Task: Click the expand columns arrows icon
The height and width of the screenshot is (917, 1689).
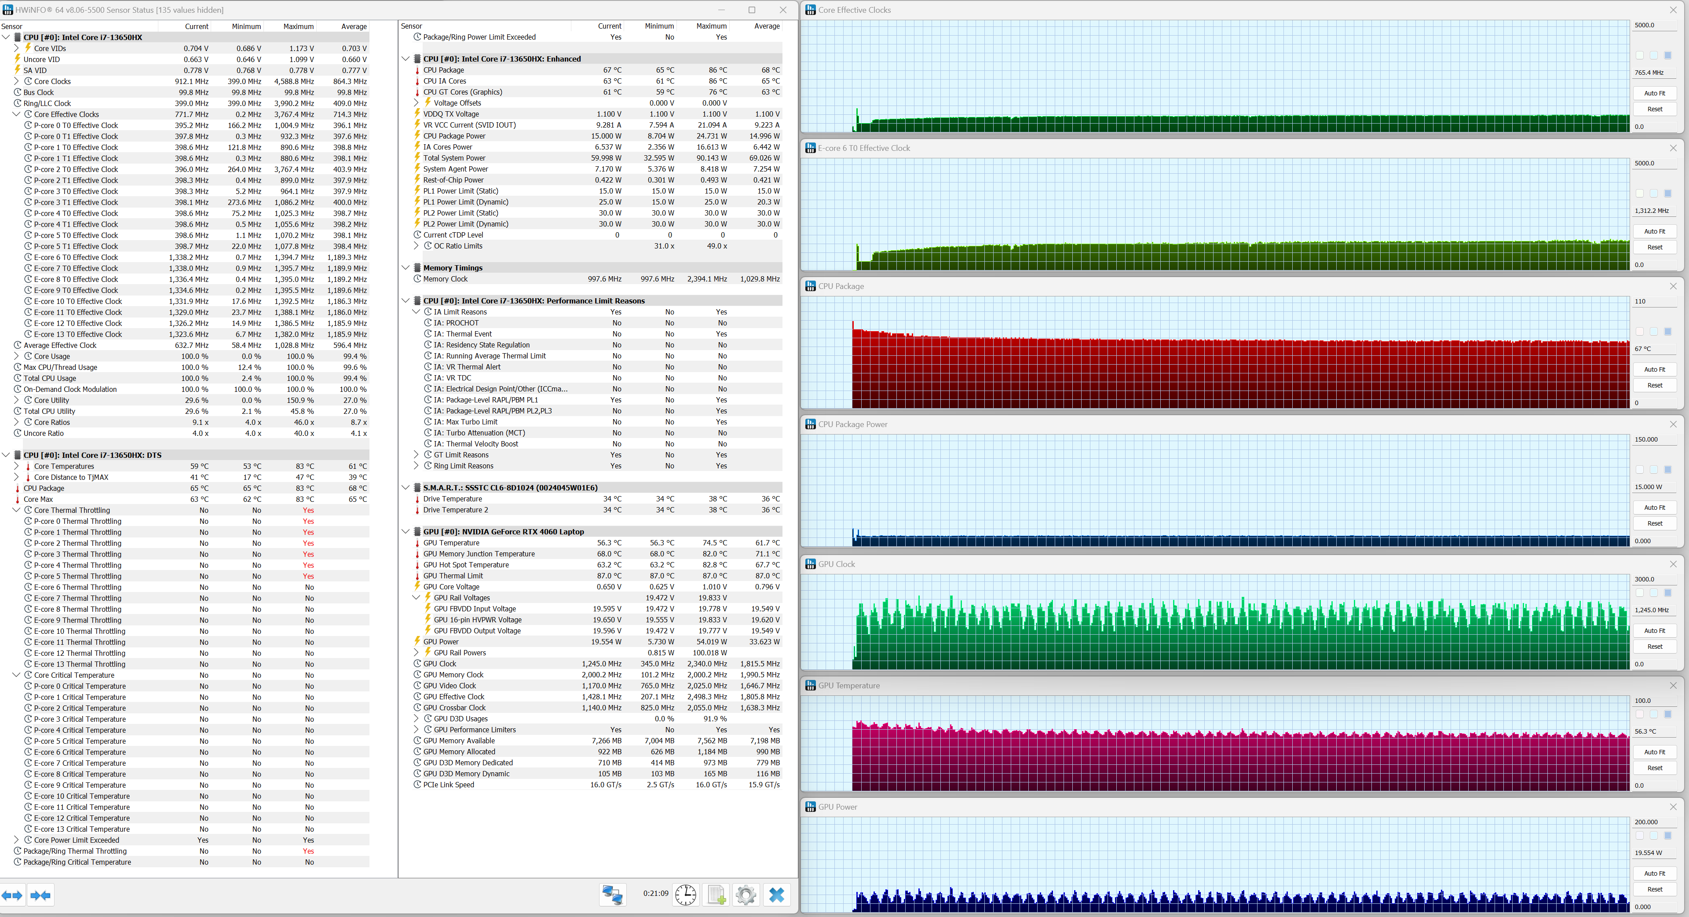Action: click(12, 895)
